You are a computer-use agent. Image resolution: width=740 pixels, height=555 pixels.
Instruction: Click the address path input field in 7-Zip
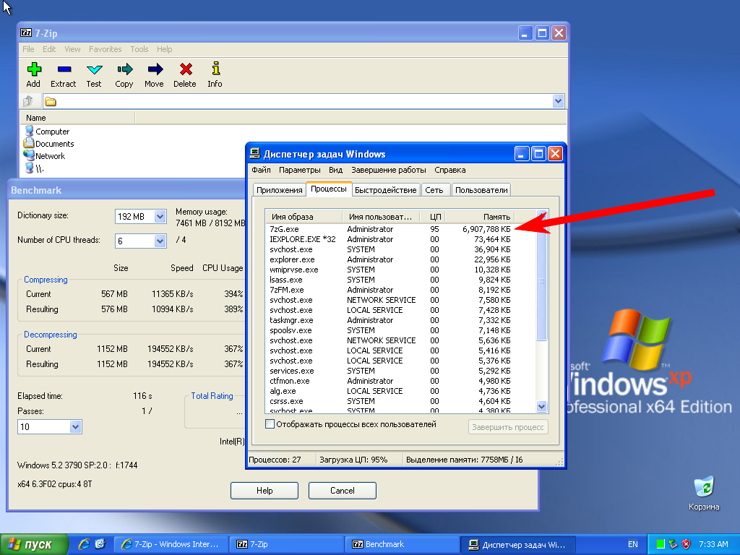click(x=304, y=101)
